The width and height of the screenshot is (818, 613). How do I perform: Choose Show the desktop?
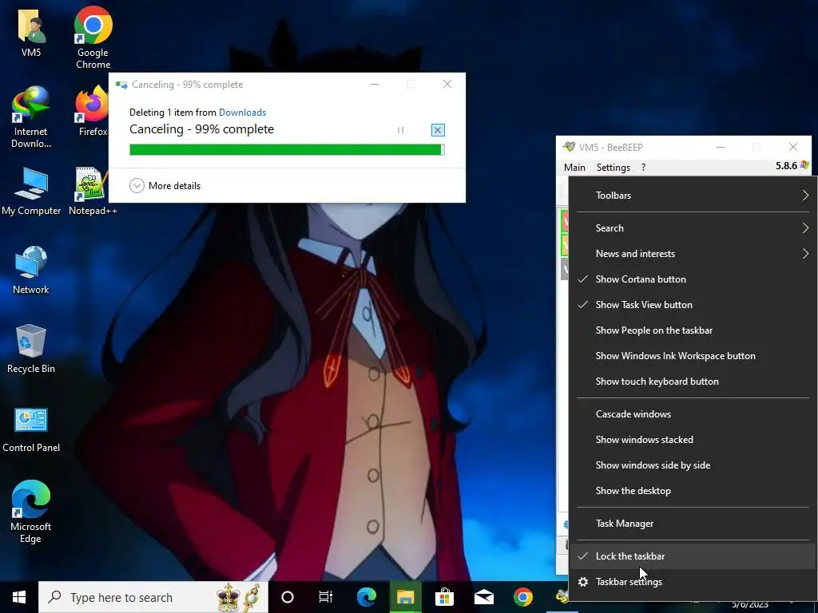click(x=693, y=491)
